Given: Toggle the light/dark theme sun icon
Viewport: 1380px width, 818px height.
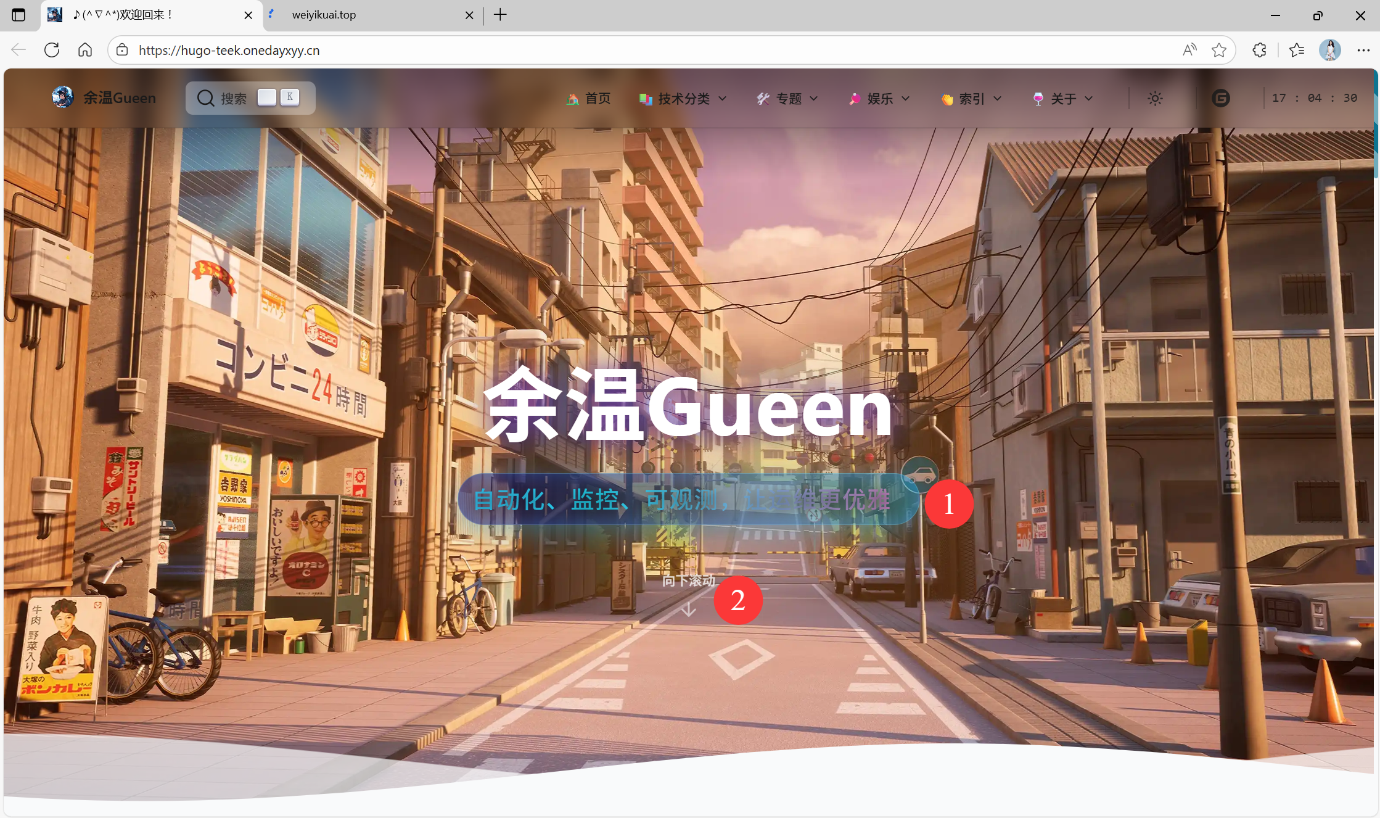Looking at the screenshot, I should coord(1155,98).
